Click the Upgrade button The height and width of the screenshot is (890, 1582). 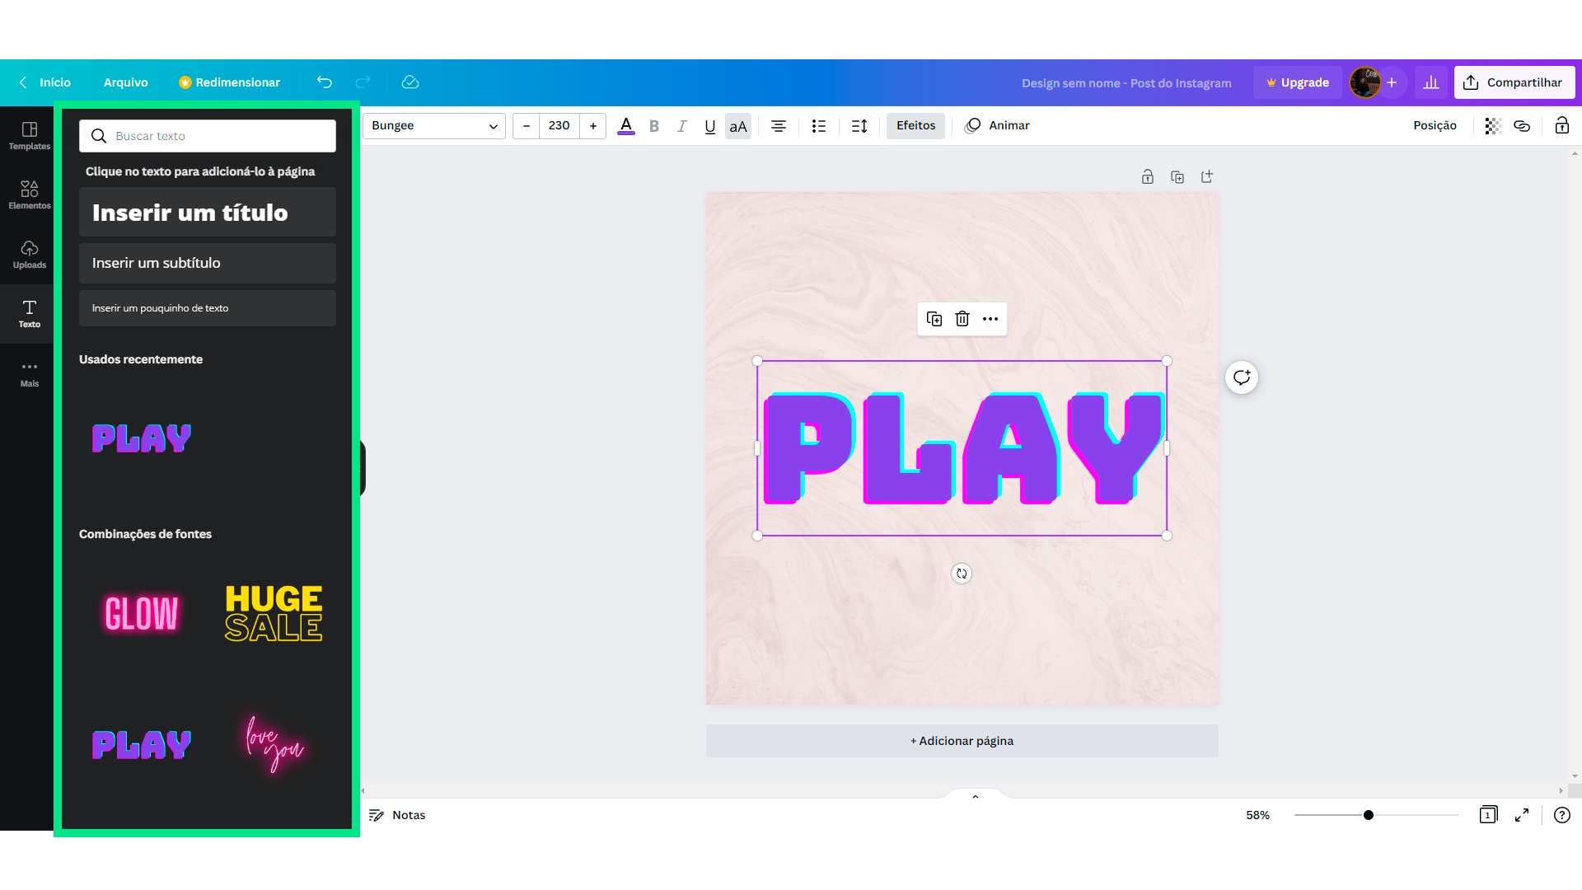(x=1298, y=82)
